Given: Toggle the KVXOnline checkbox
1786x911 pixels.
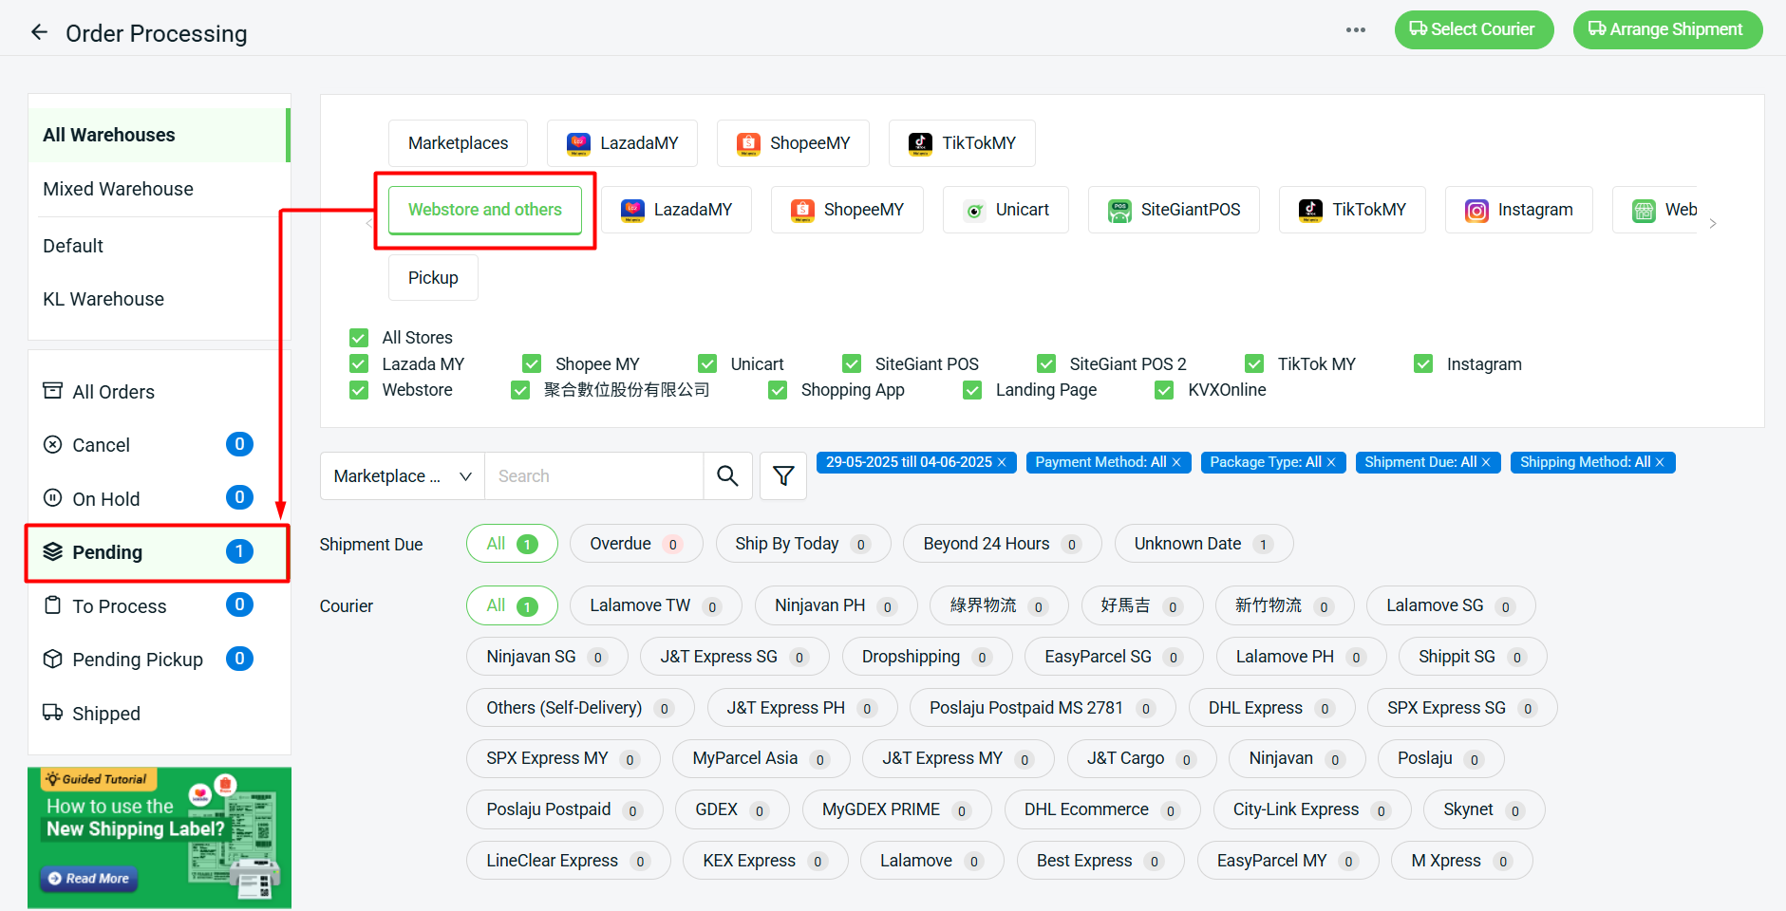Looking at the screenshot, I should click(x=1163, y=390).
